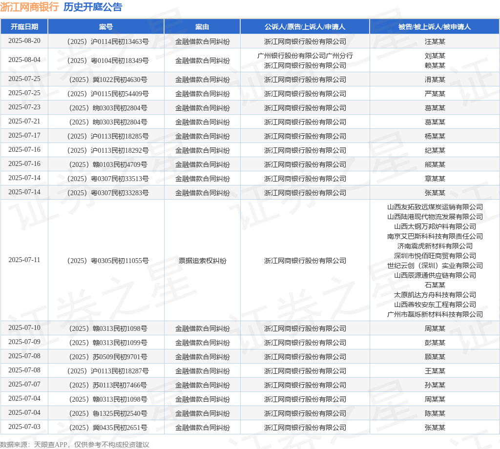
Task: Click defendant 章某某
Action: point(435,179)
